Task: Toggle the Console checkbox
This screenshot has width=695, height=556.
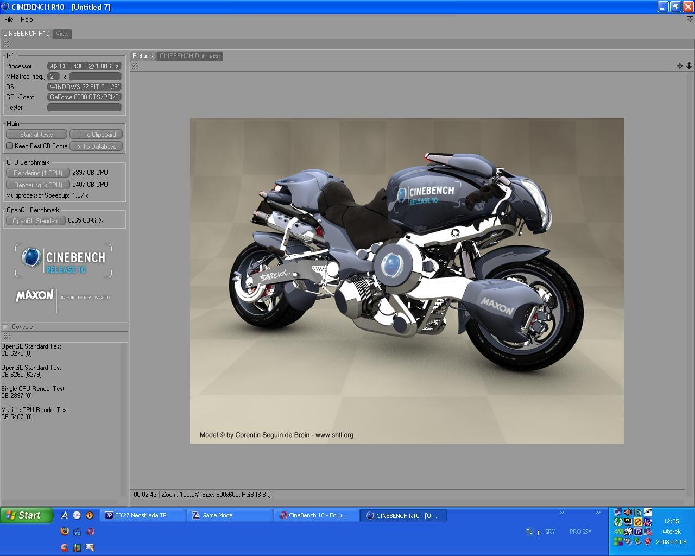Action: 5,327
